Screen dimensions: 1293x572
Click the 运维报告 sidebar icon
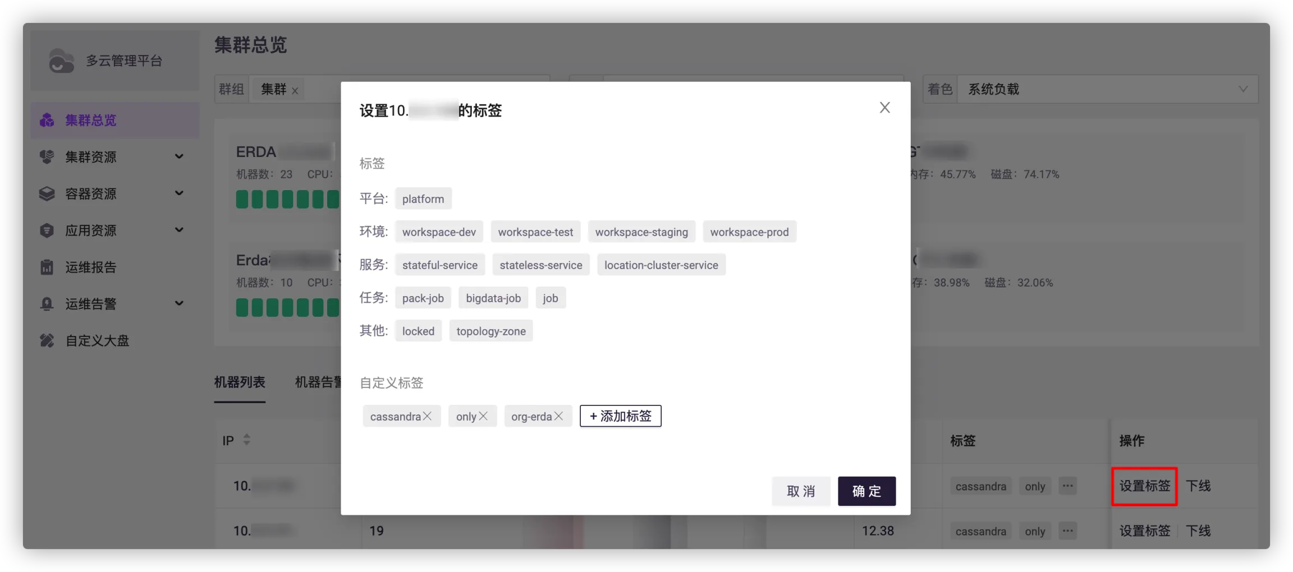pos(47,267)
